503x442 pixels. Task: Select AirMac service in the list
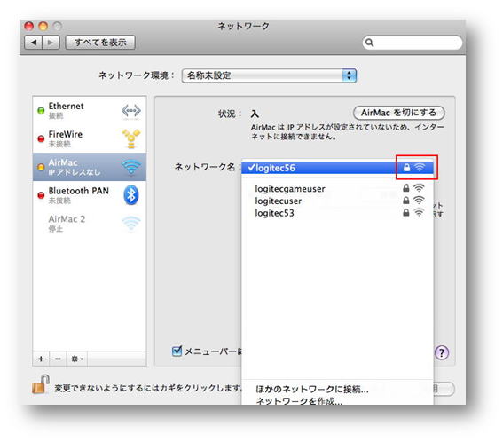pos(90,167)
